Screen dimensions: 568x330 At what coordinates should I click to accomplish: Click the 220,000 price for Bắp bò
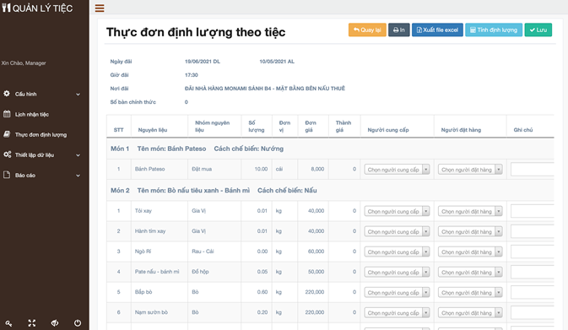tap(315, 292)
